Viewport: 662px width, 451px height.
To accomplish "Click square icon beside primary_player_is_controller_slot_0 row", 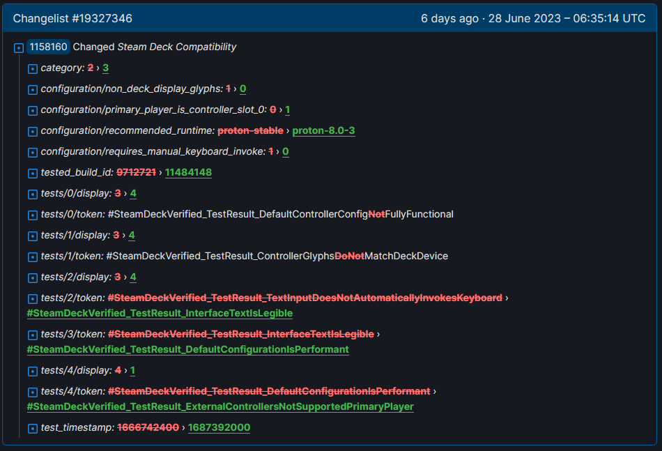I will pyautogui.click(x=33, y=111).
